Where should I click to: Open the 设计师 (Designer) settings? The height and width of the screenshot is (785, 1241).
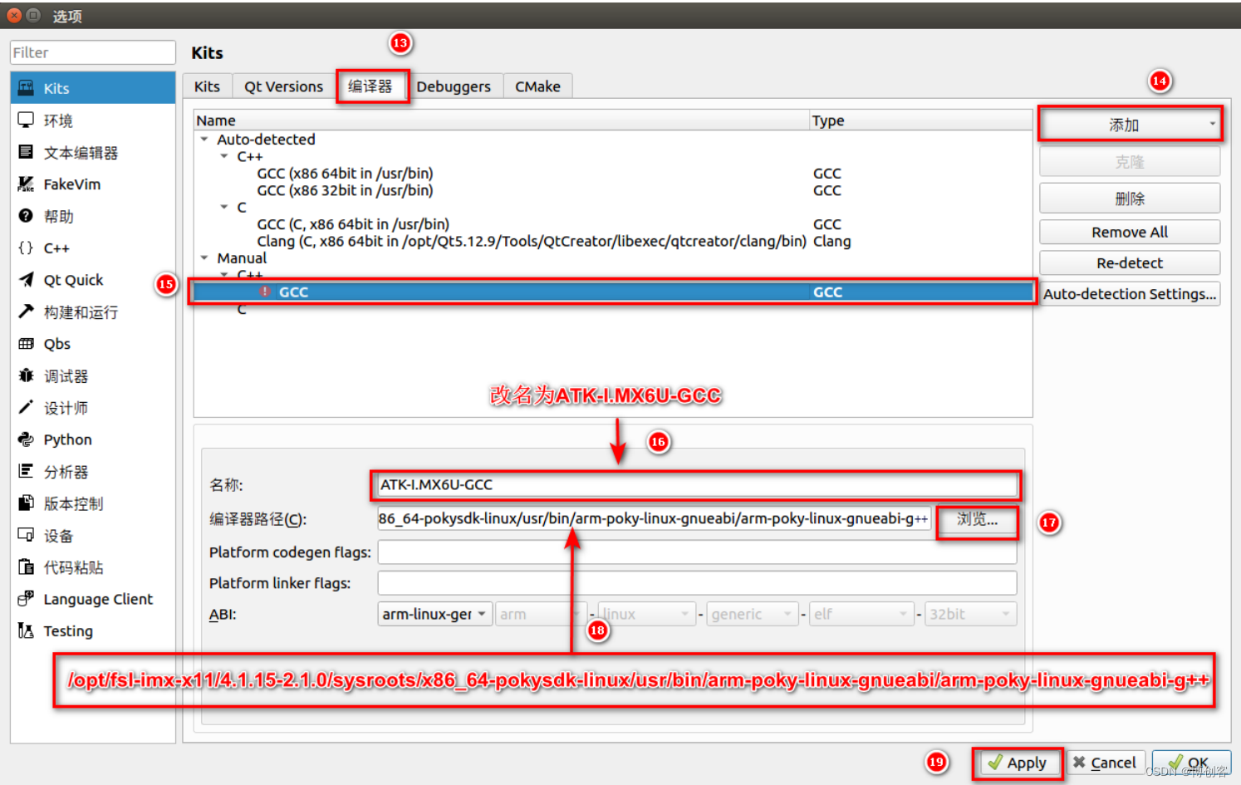tap(66, 407)
